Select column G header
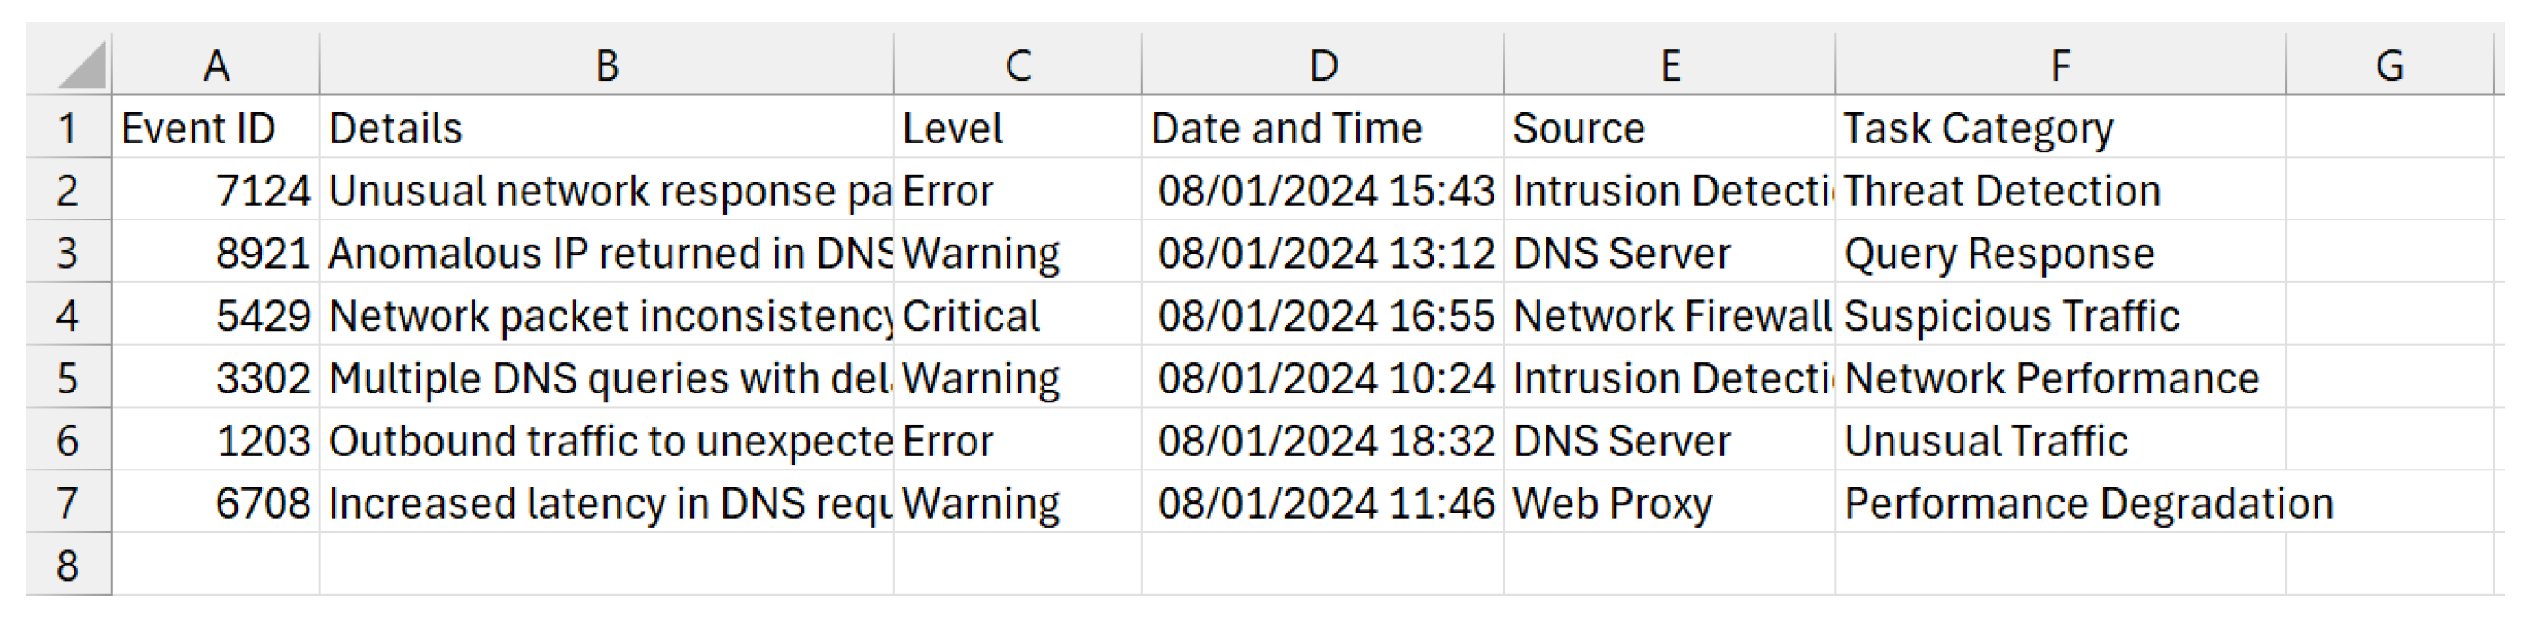2521x621 pixels. point(2389,66)
